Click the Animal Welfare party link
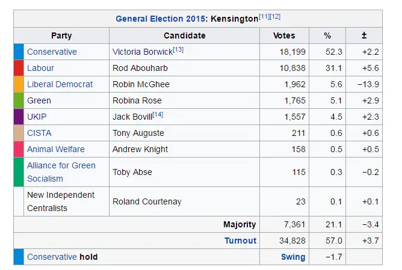 55,149
